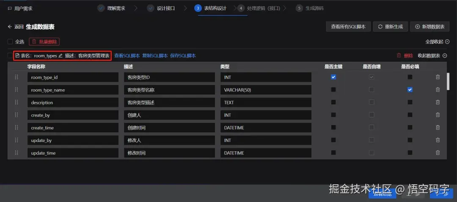Toggle primary key for room_type_id
The width and height of the screenshot is (457, 202).
point(333,77)
